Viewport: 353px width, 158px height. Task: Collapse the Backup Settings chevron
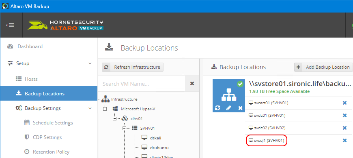(x=90, y=108)
